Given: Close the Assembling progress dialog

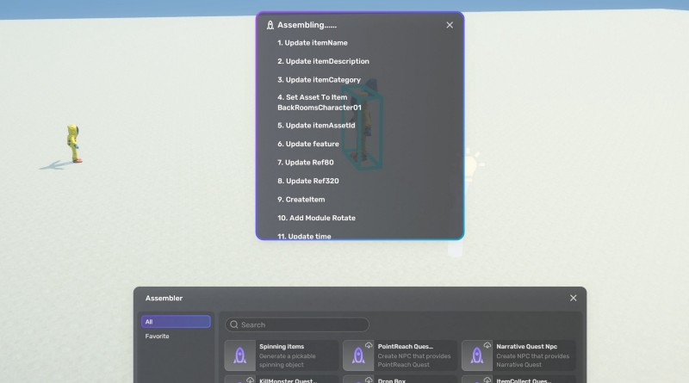Looking at the screenshot, I should click(450, 26).
